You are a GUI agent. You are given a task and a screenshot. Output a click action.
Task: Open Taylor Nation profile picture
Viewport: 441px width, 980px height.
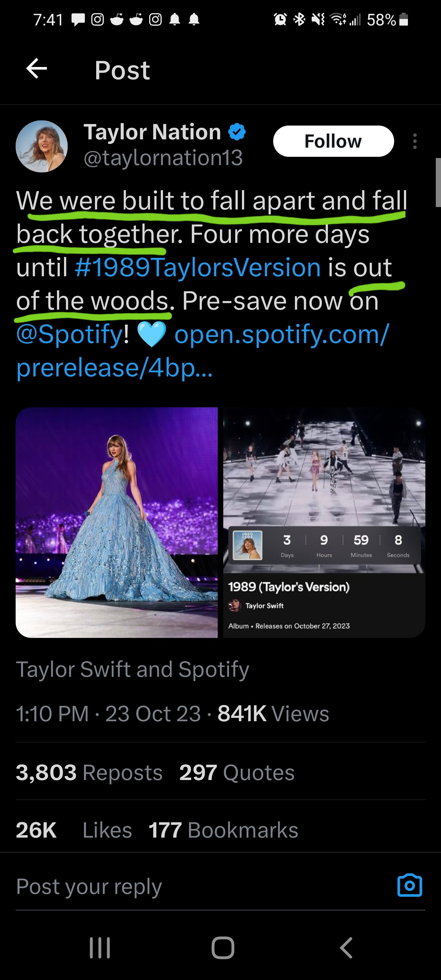tap(41, 146)
